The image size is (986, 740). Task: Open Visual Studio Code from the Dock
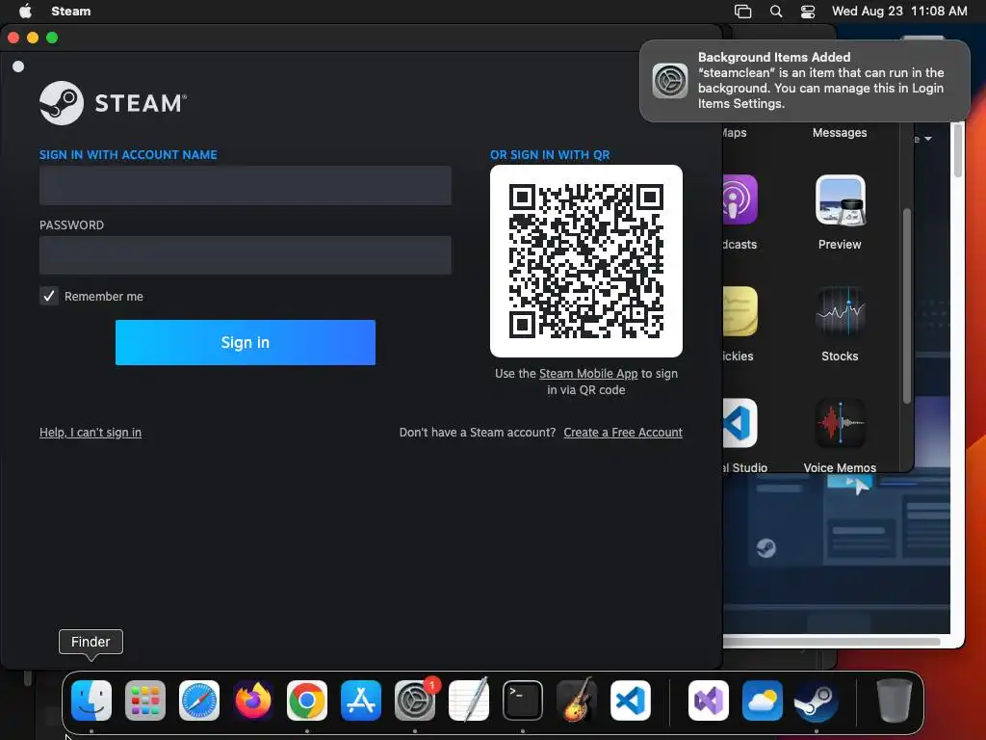(631, 700)
